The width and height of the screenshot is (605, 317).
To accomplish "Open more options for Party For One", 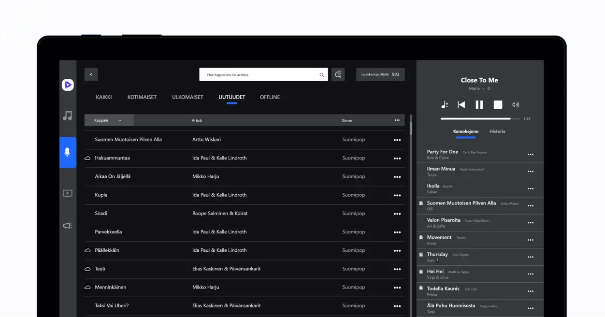I will tap(530, 155).
